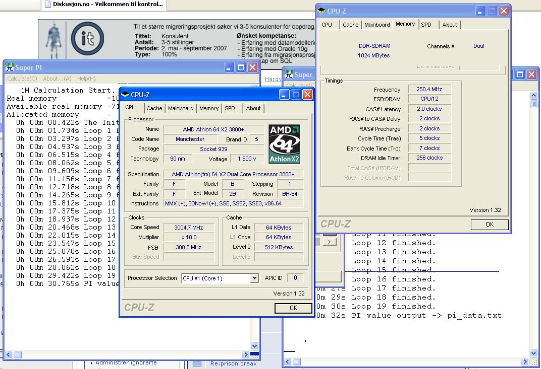Click OK in the CPU-Z Memory window

(x=490, y=225)
